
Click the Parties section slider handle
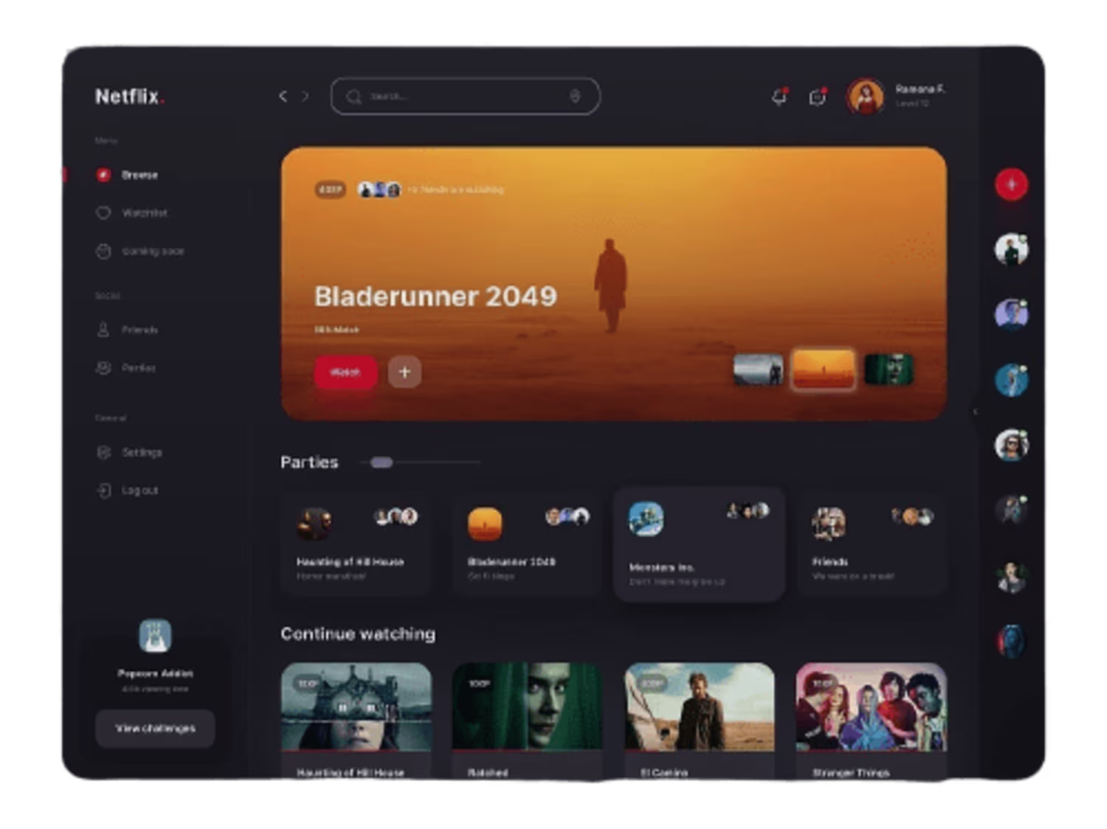point(382,462)
